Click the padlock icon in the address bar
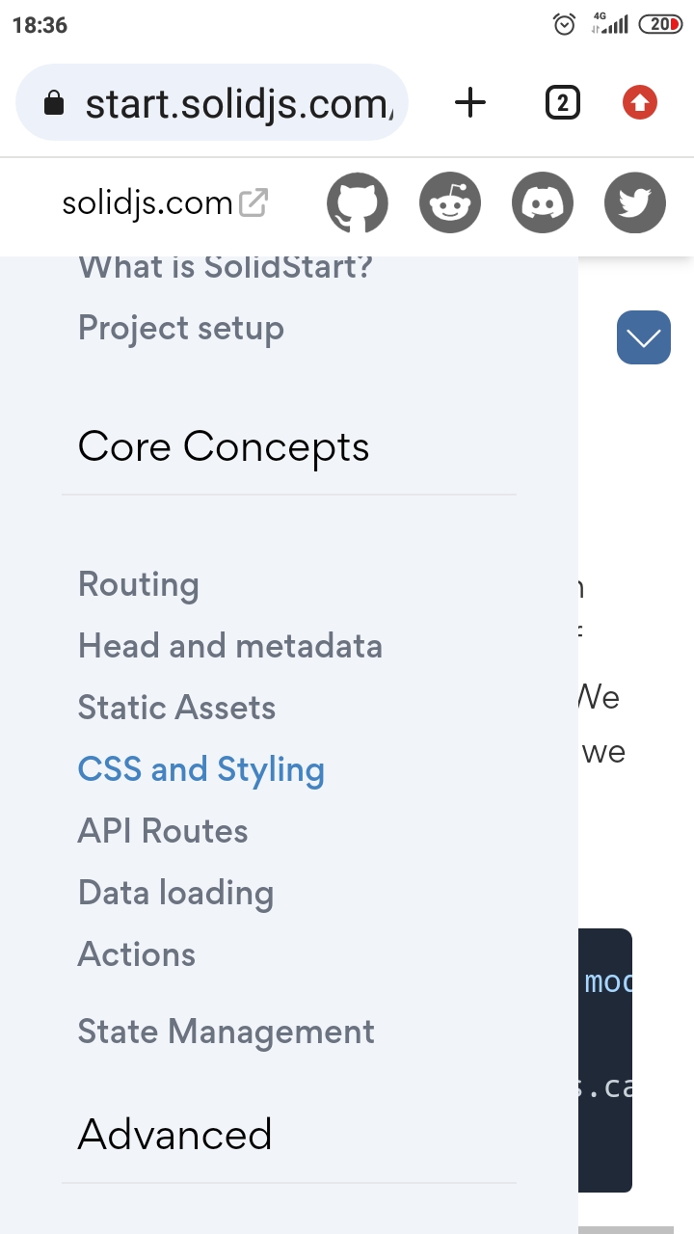The height and width of the screenshot is (1234, 694). coord(54,102)
